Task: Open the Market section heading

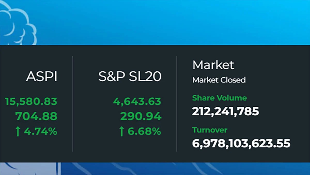Action: coord(213,65)
